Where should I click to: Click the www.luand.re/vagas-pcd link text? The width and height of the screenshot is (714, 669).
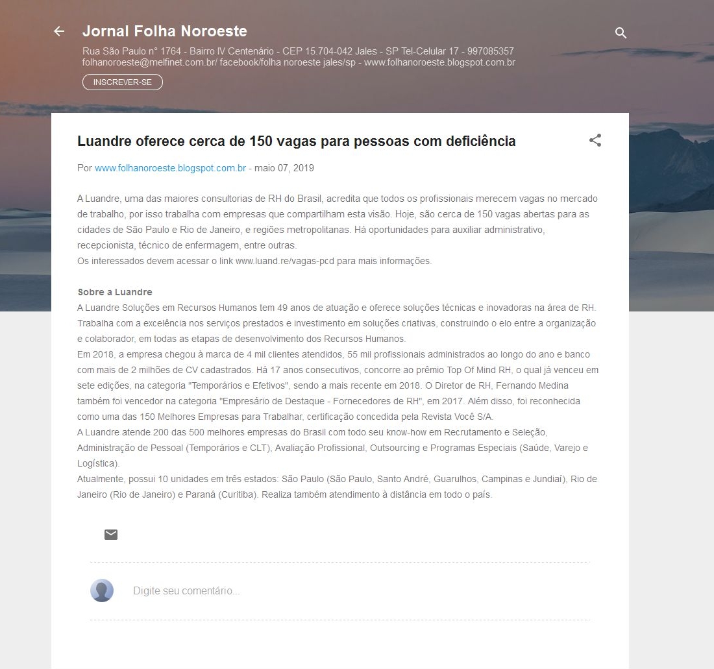click(x=284, y=262)
